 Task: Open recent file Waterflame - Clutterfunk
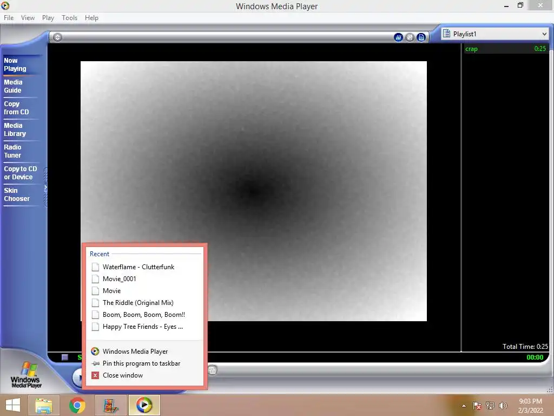click(144, 267)
